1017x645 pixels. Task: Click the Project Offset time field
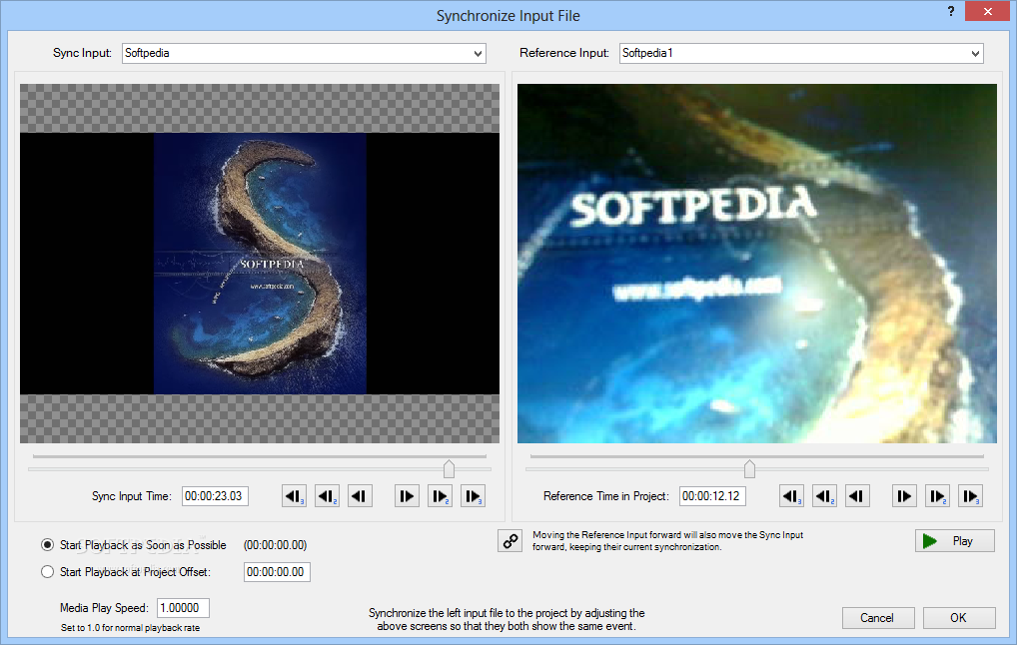coord(277,572)
